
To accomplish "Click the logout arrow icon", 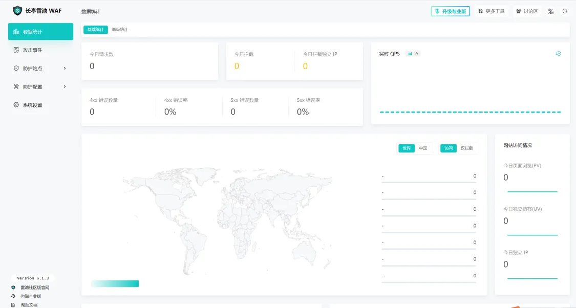I will click(x=565, y=11).
